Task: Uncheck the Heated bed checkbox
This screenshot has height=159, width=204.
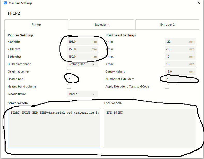Action: coord(69,79)
